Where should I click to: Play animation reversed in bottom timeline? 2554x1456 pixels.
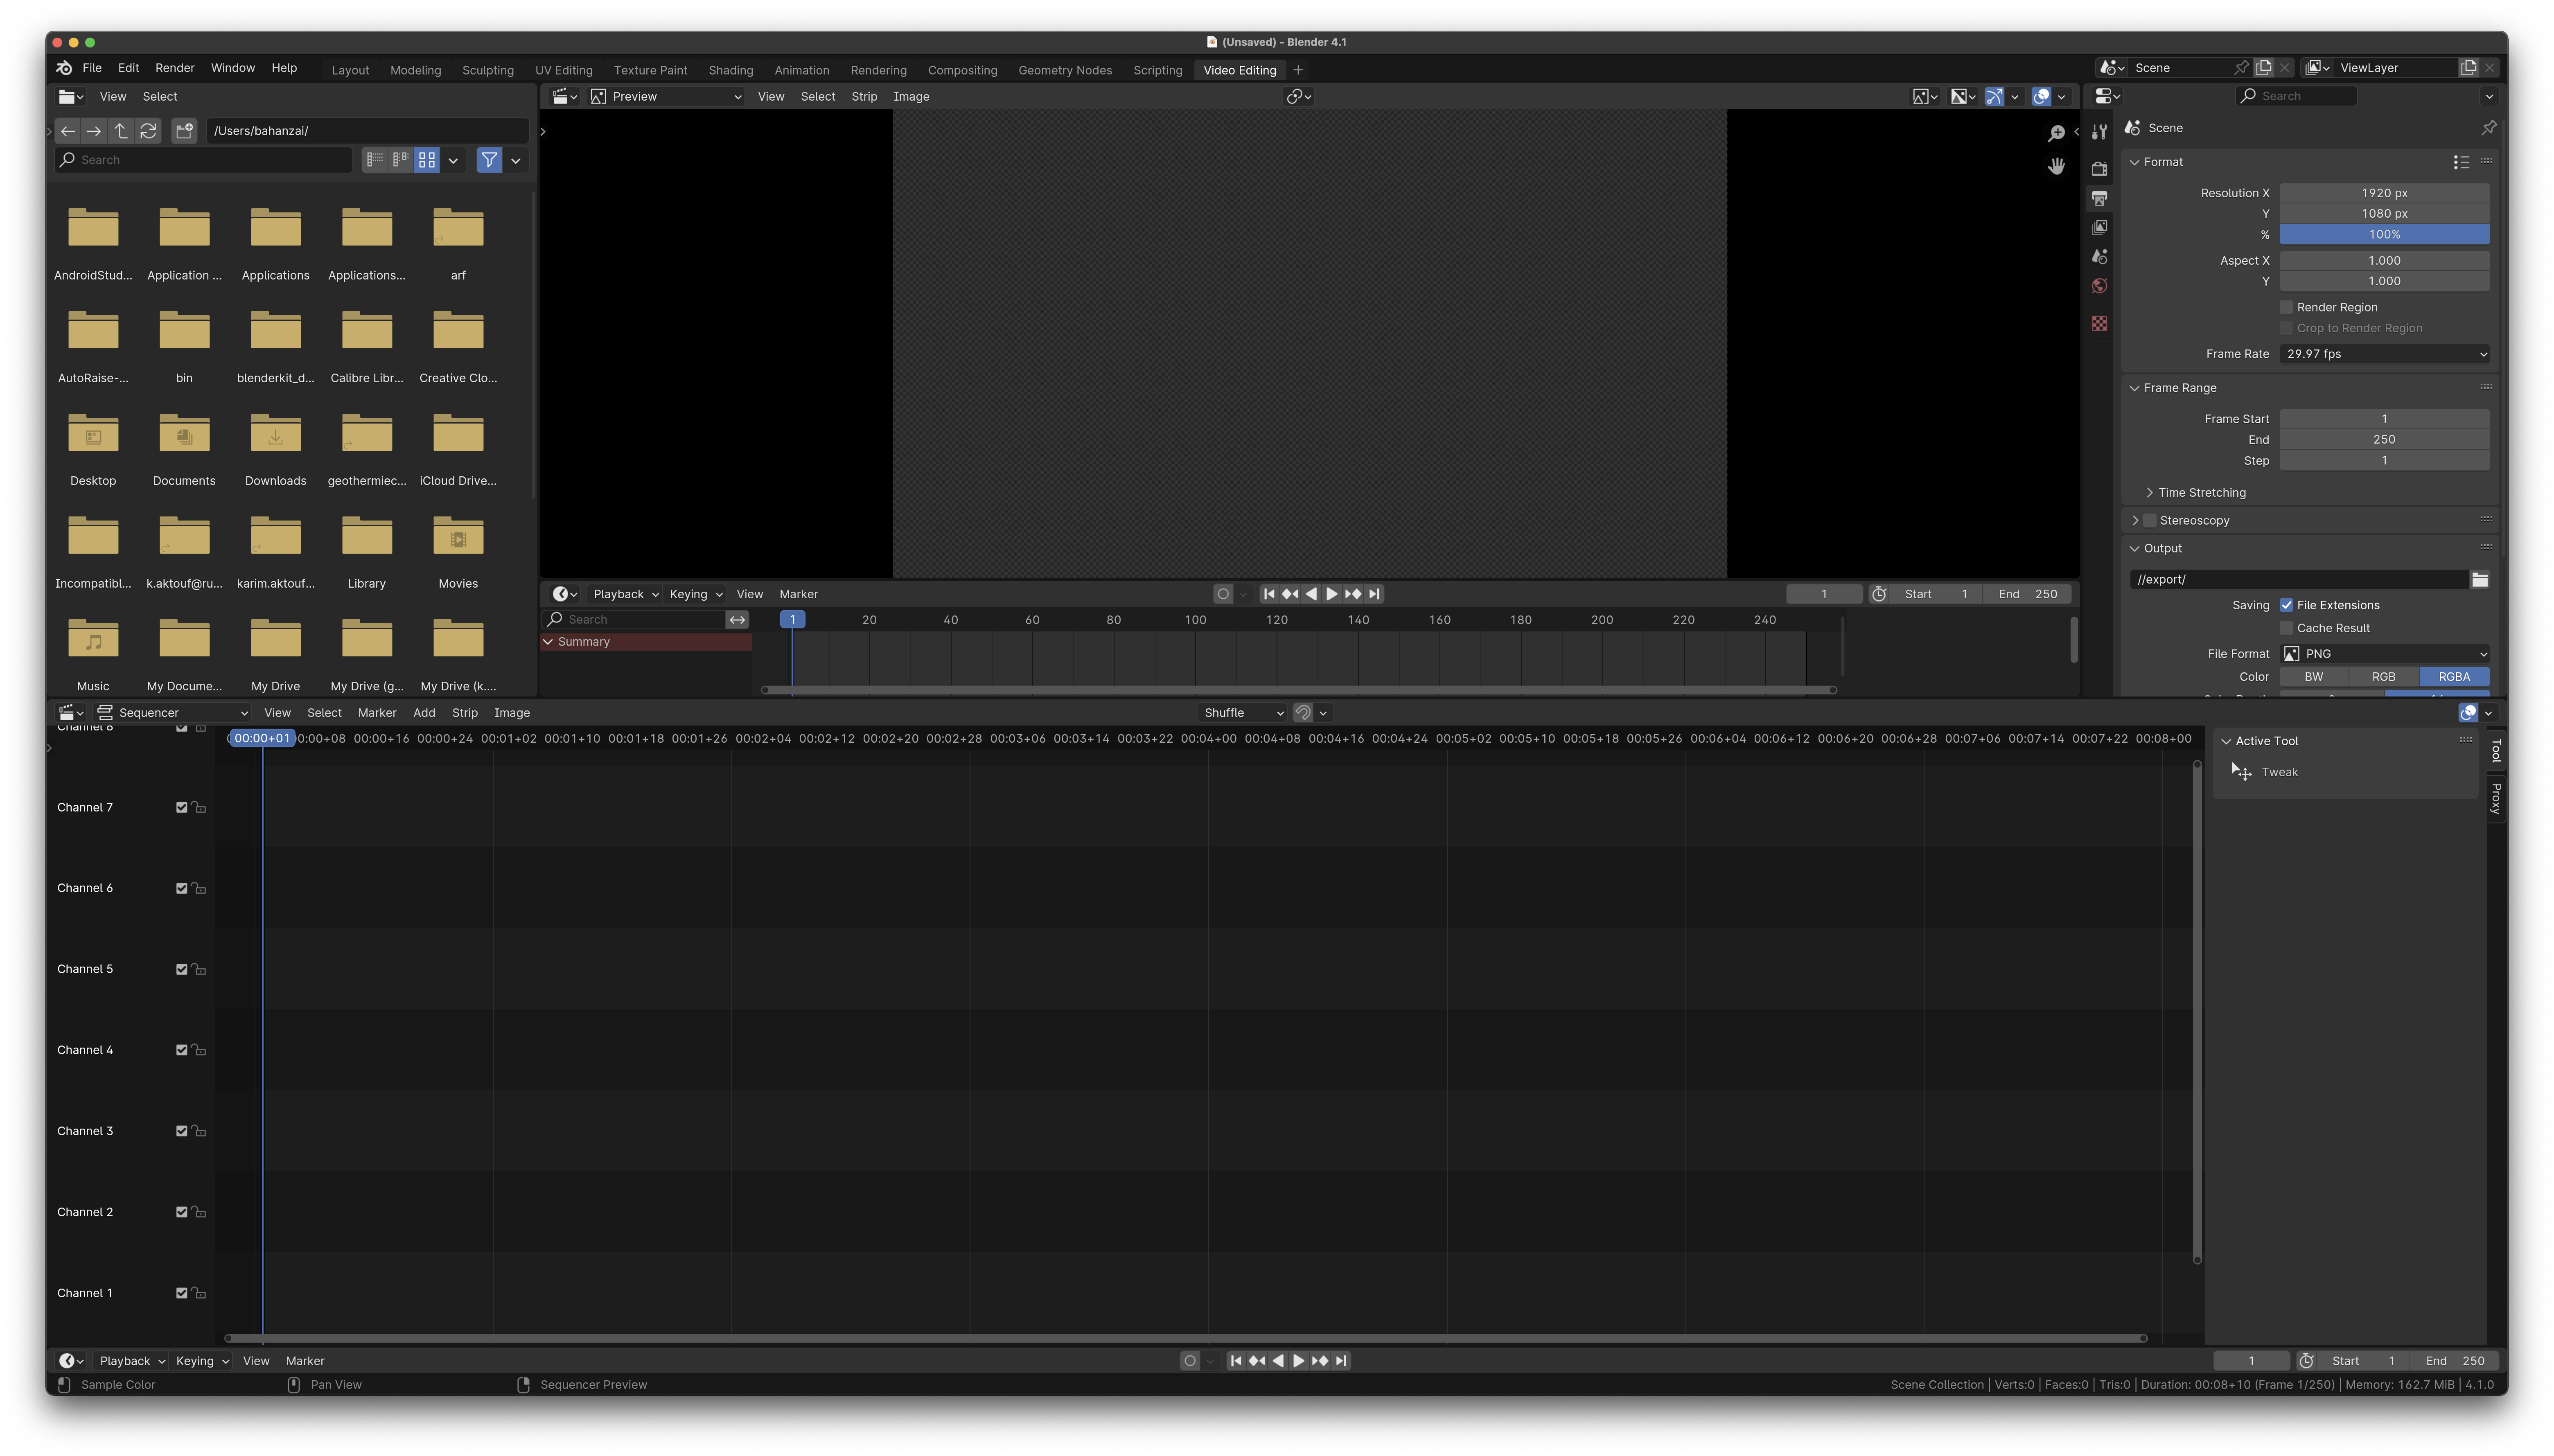pos(1278,1361)
